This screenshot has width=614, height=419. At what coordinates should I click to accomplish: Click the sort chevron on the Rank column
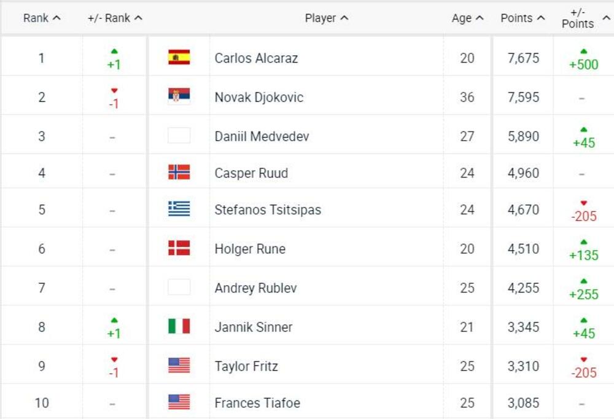(x=55, y=18)
